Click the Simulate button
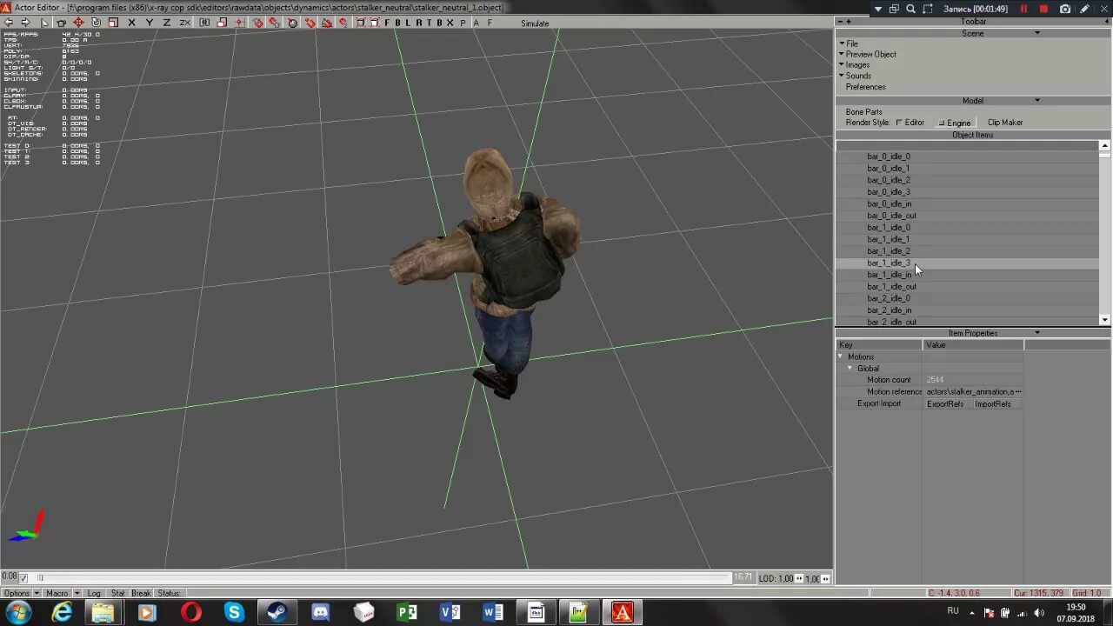This screenshot has height=626, width=1113. pyautogui.click(x=535, y=23)
